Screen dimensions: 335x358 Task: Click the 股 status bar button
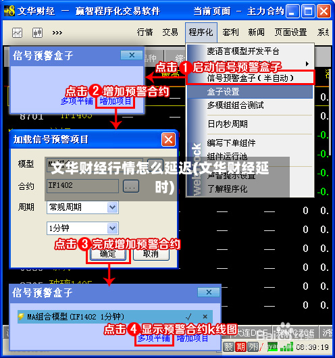(x=228, y=347)
